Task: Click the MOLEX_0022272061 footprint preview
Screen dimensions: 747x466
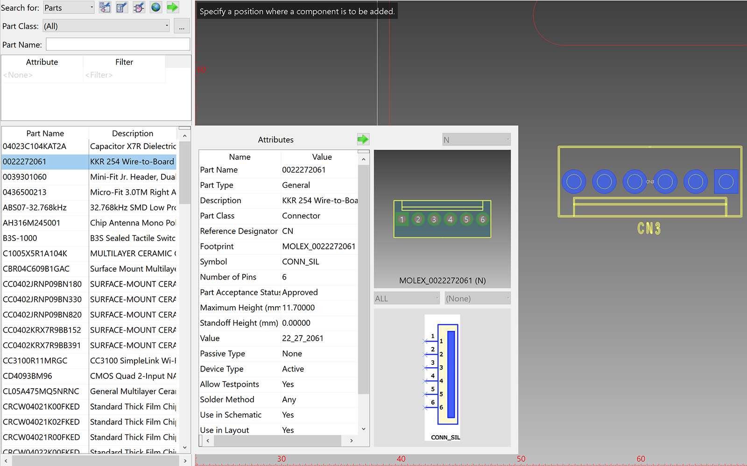Action: pos(442,219)
